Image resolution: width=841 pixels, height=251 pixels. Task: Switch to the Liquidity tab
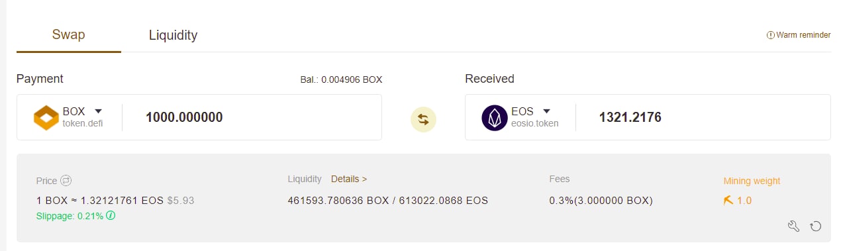click(x=173, y=35)
